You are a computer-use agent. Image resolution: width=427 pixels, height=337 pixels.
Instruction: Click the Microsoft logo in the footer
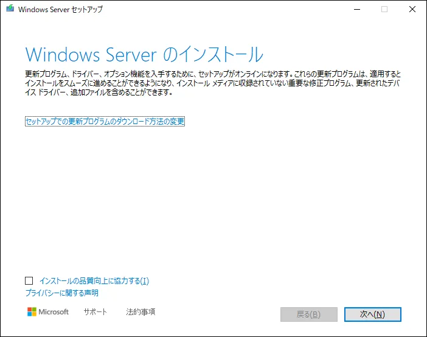(48, 311)
